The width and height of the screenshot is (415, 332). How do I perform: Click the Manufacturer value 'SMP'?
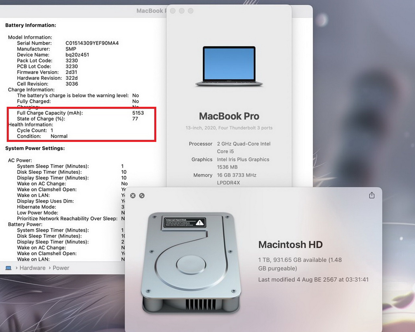(x=71, y=49)
